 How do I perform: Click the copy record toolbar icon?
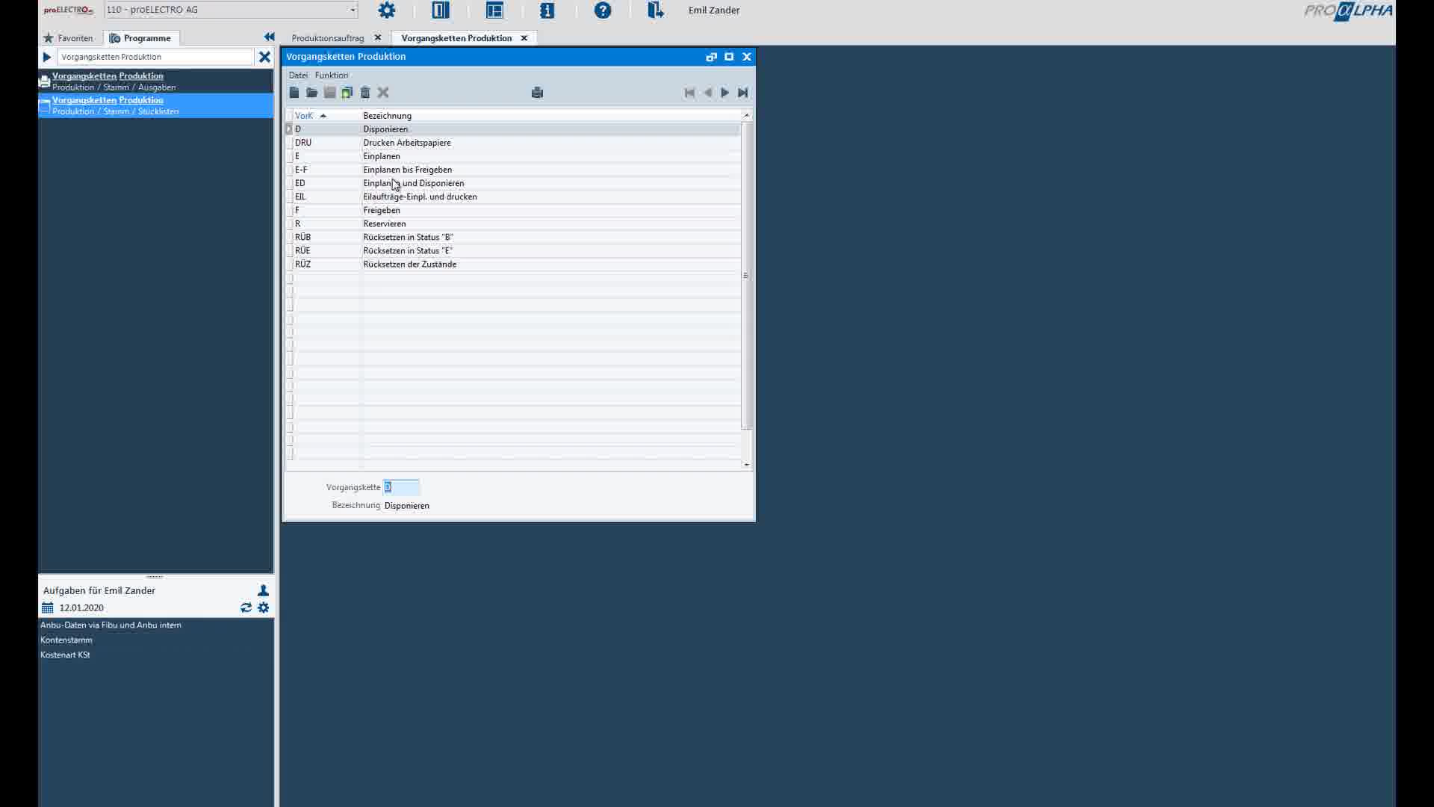click(x=347, y=93)
